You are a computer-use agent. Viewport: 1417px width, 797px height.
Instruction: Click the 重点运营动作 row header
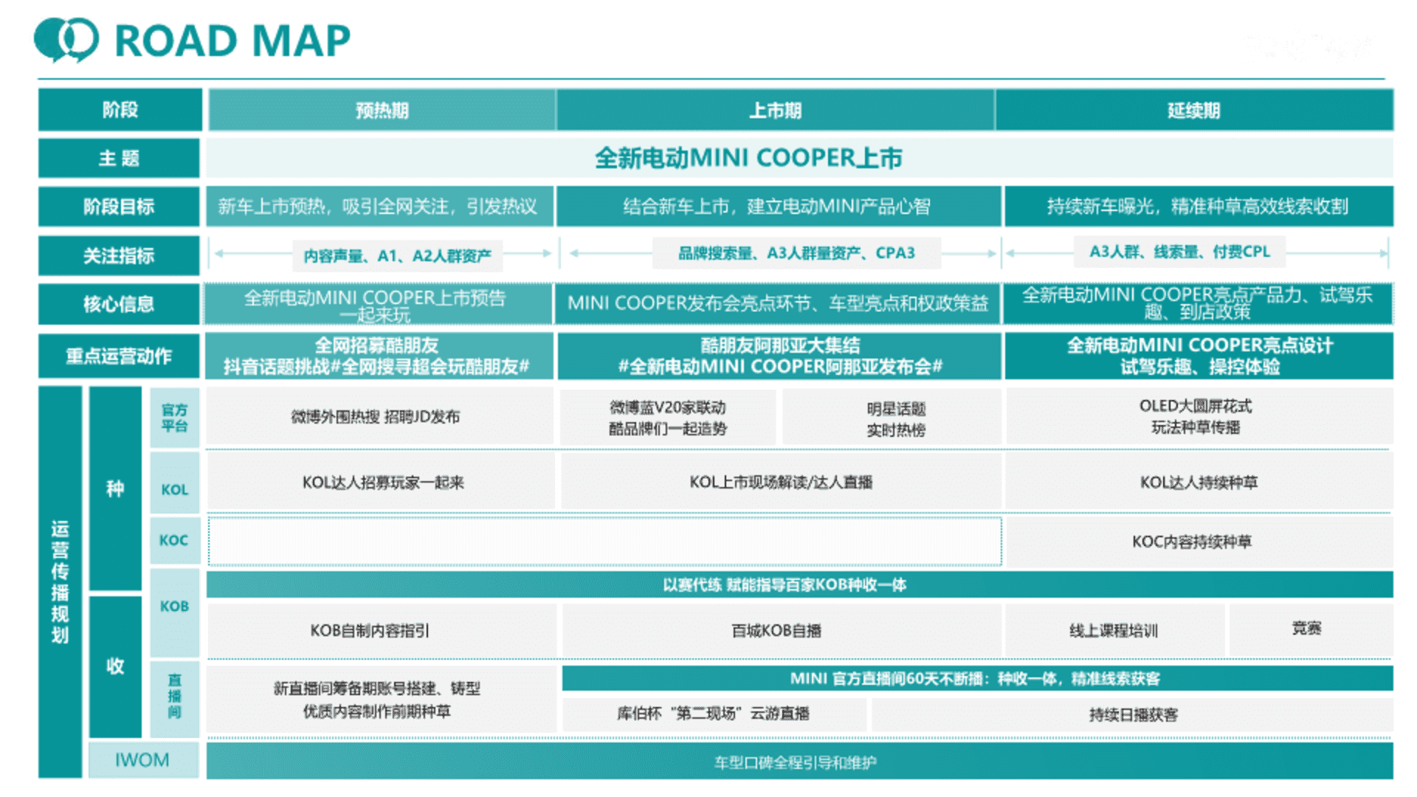pyautogui.click(x=119, y=356)
